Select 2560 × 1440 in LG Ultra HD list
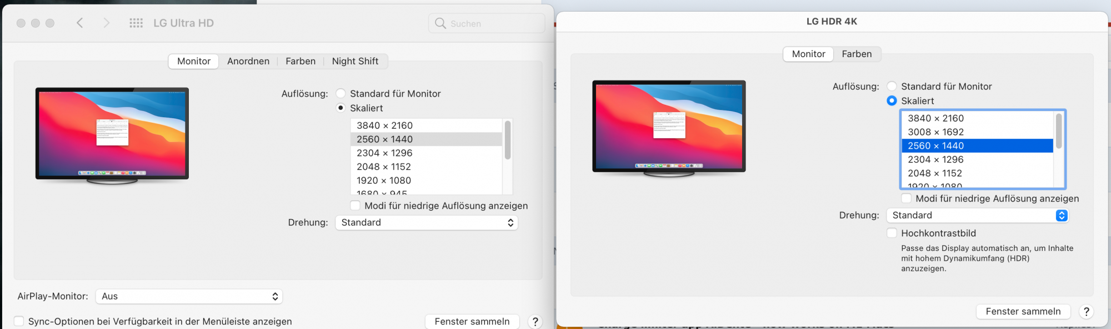The width and height of the screenshot is (1111, 329). pyautogui.click(x=426, y=139)
